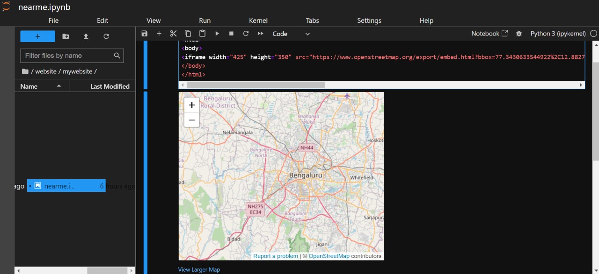Collapse the HTML code cell via blue bar

(146, 65)
